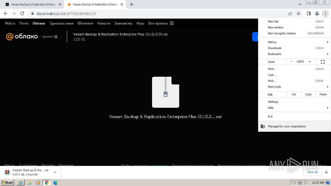
Task: Expand the download item options chevron
Action: tap(55, 172)
